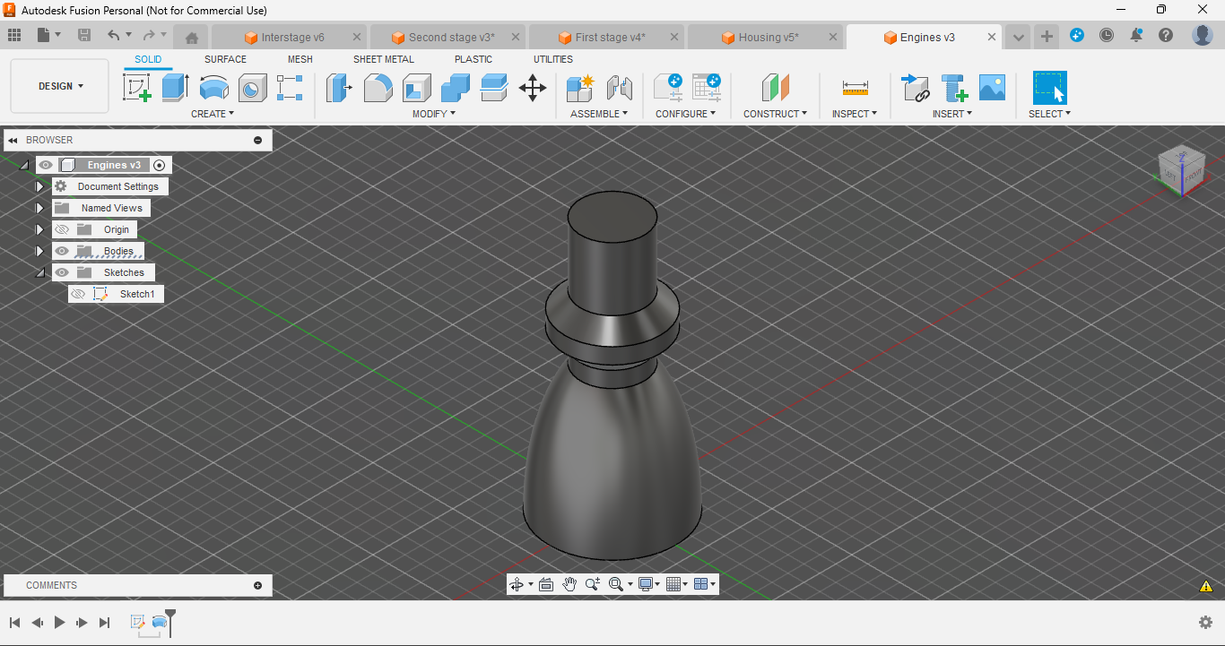
Task: Open the CREATE dropdown menu
Action: [x=213, y=114]
